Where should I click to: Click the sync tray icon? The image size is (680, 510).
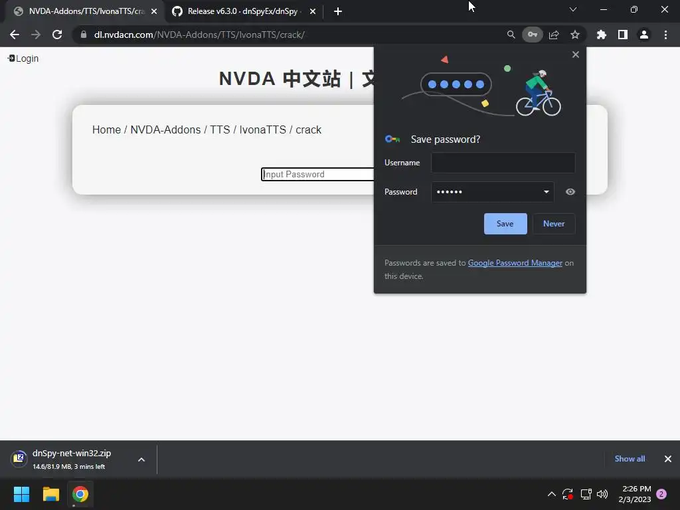click(x=568, y=494)
